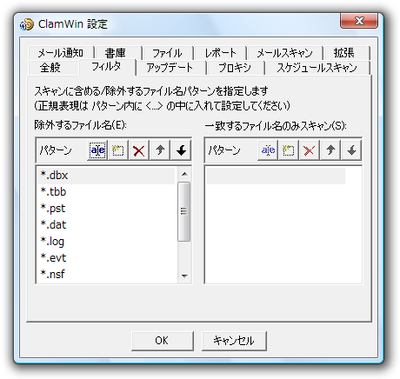This screenshot has width=400, height=379.
Task: Move exclude pattern up
Action: [160, 150]
